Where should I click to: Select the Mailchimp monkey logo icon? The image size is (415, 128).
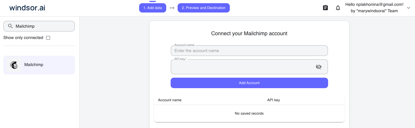pyautogui.click(x=14, y=65)
